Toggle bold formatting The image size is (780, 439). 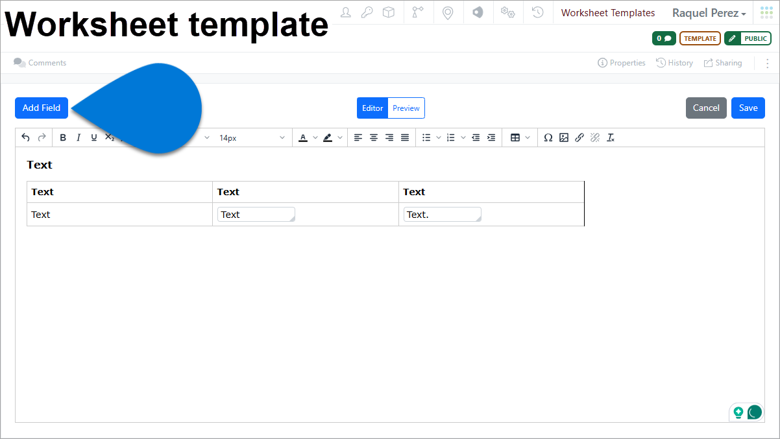click(x=63, y=137)
